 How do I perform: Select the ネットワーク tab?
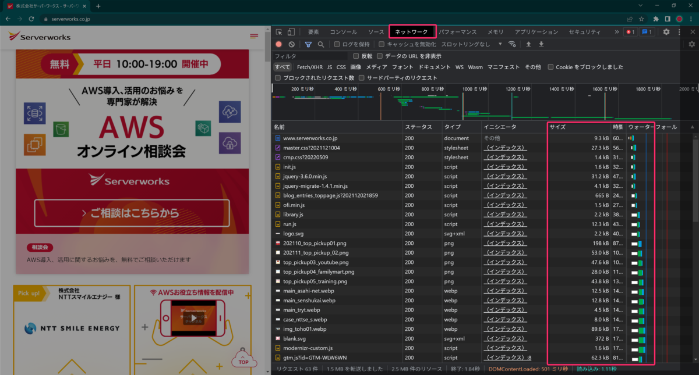click(x=411, y=32)
